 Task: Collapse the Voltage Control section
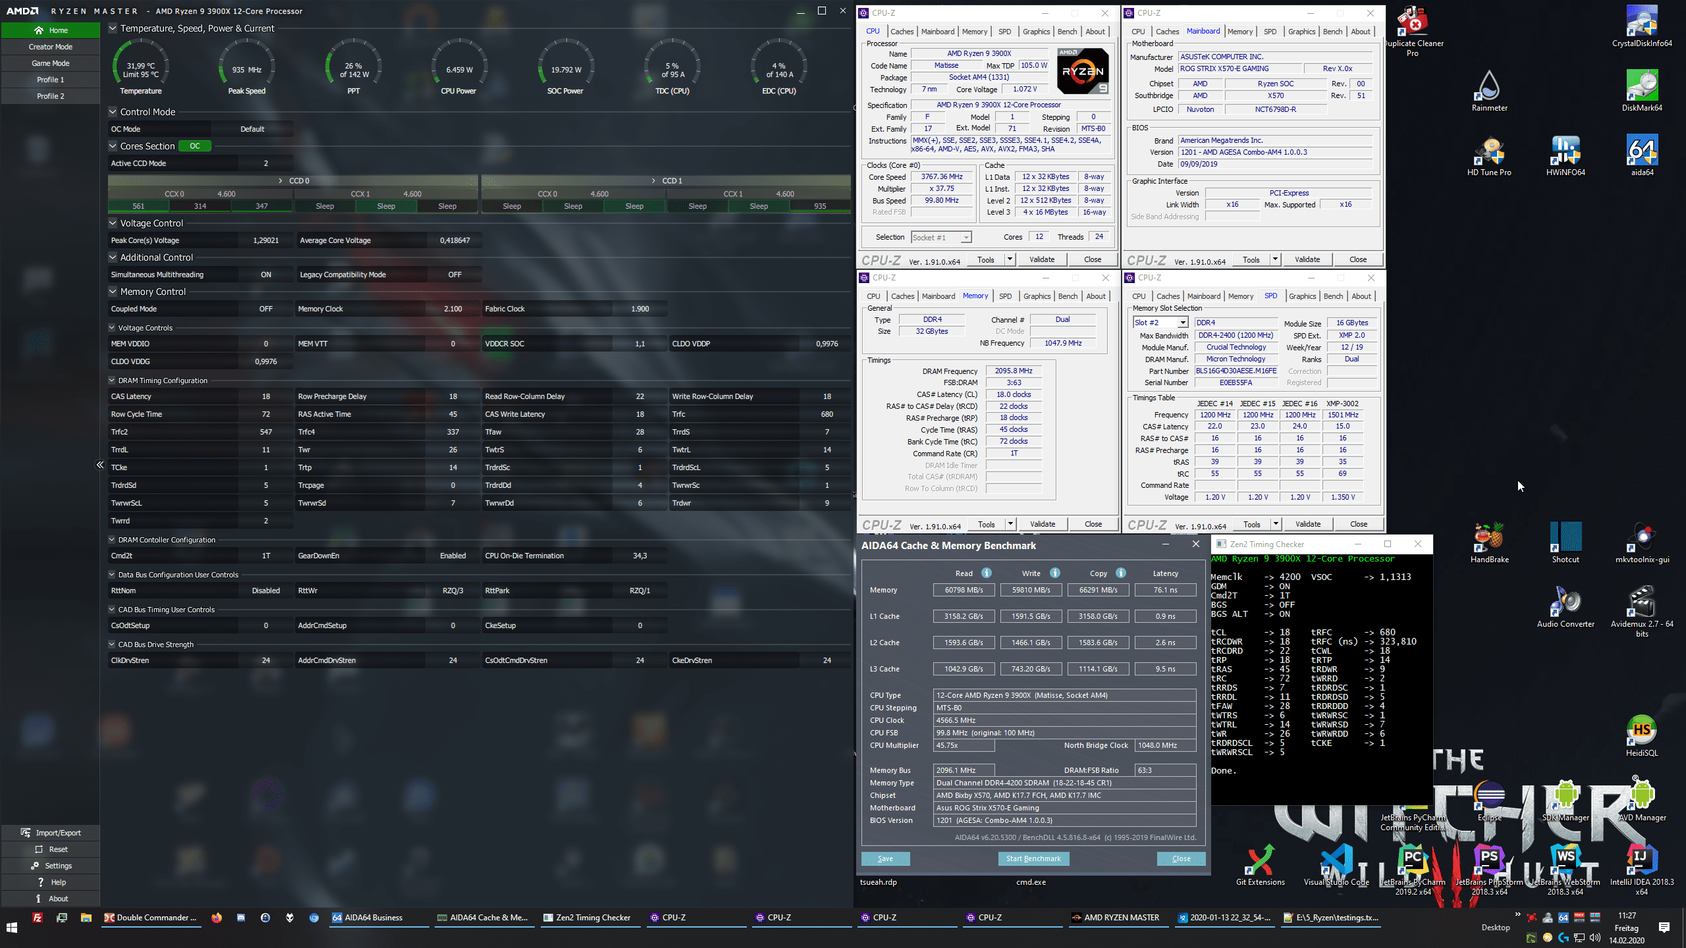click(x=113, y=223)
